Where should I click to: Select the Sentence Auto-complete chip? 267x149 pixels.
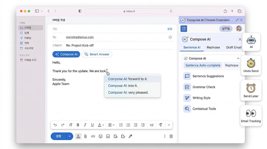203,65
